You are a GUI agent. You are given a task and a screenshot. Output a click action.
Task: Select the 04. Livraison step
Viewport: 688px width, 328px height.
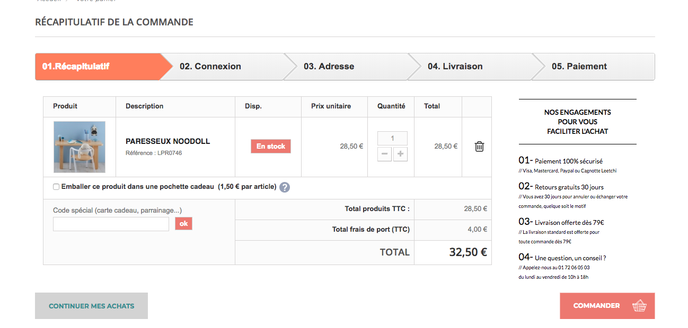tap(455, 67)
